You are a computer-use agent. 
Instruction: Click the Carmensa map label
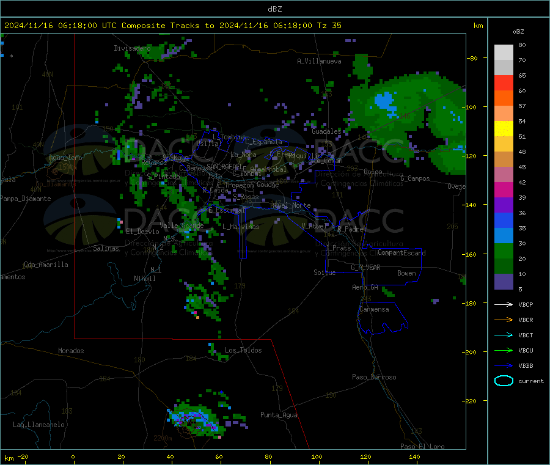click(x=374, y=309)
